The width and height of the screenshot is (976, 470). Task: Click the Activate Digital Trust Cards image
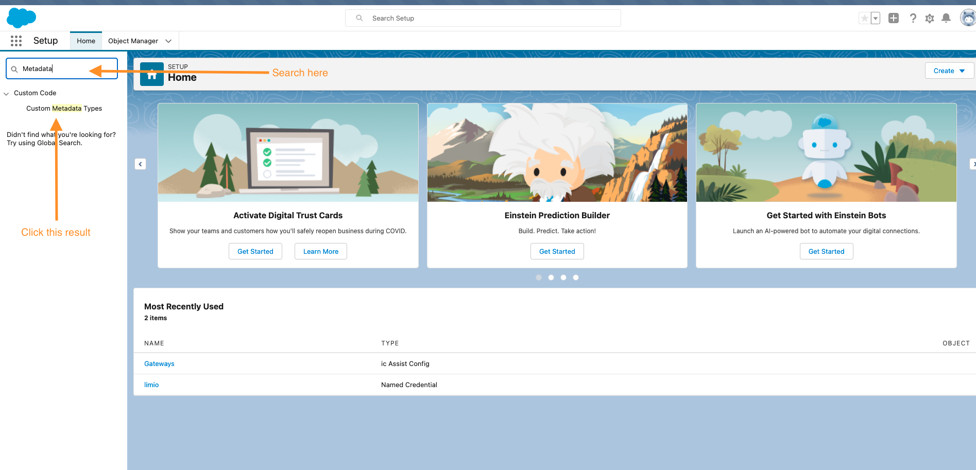(288, 152)
